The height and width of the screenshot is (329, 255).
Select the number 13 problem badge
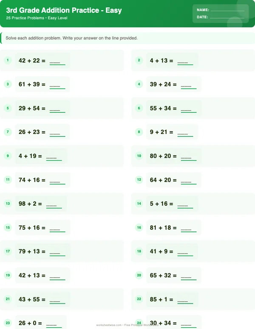8,204
